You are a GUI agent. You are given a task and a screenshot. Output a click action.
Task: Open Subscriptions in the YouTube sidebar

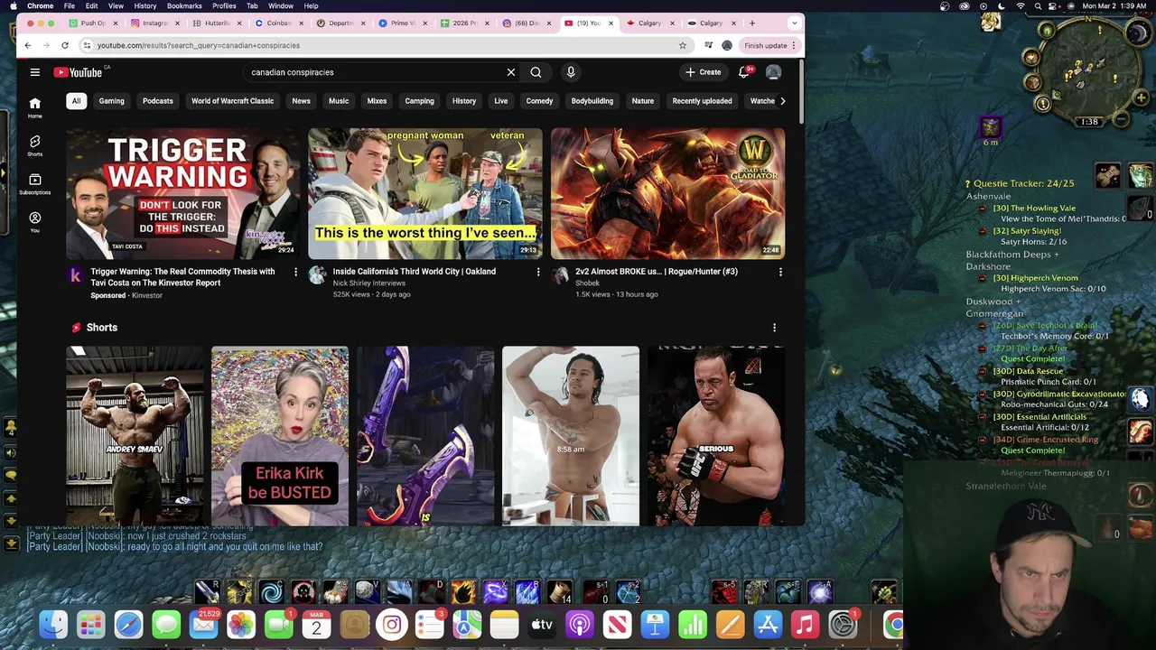coord(34,184)
